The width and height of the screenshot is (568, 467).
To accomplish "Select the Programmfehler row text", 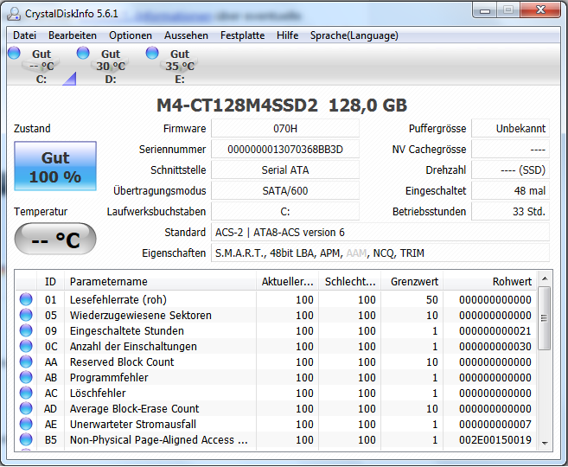I will tap(109, 378).
